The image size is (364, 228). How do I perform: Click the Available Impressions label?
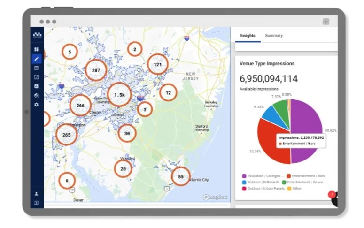coord(259,89)
